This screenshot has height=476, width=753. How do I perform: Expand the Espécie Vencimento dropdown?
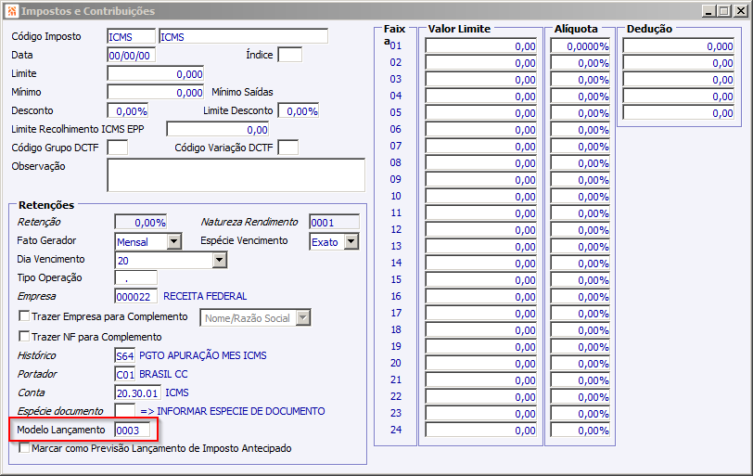coord(352,241)
